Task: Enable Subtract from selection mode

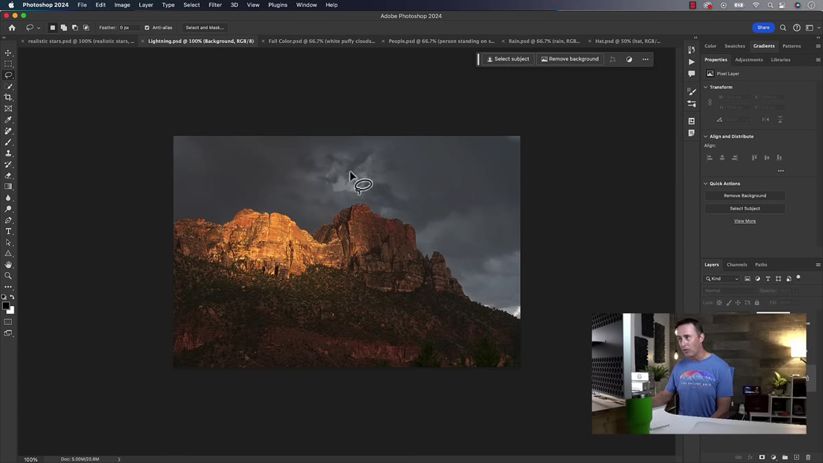Action: [x=75, y=27]
